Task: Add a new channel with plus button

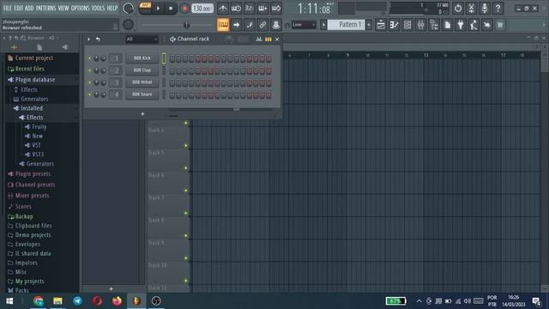Action: point(142,114)
